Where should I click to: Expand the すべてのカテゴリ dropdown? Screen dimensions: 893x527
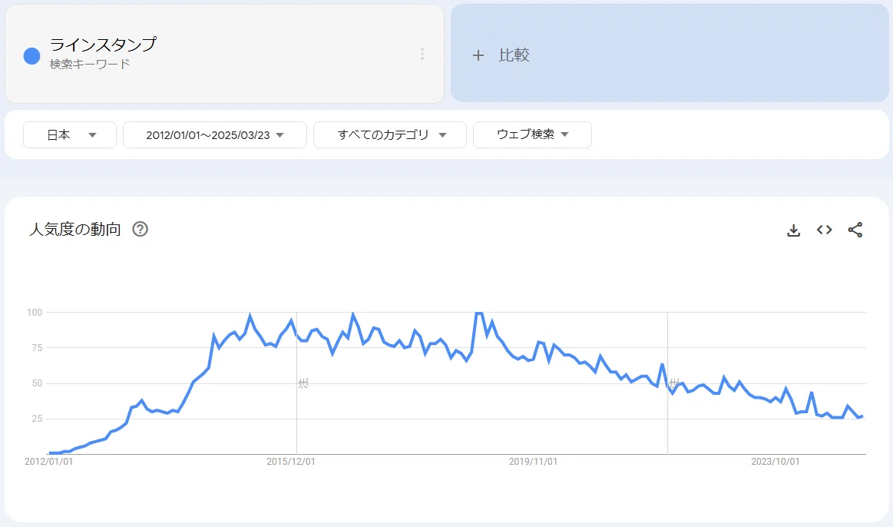[x=389, y=135]
